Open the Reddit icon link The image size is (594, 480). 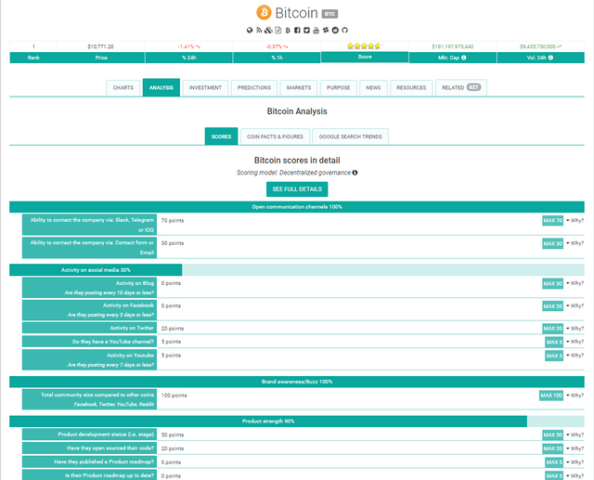click(335, 31)
